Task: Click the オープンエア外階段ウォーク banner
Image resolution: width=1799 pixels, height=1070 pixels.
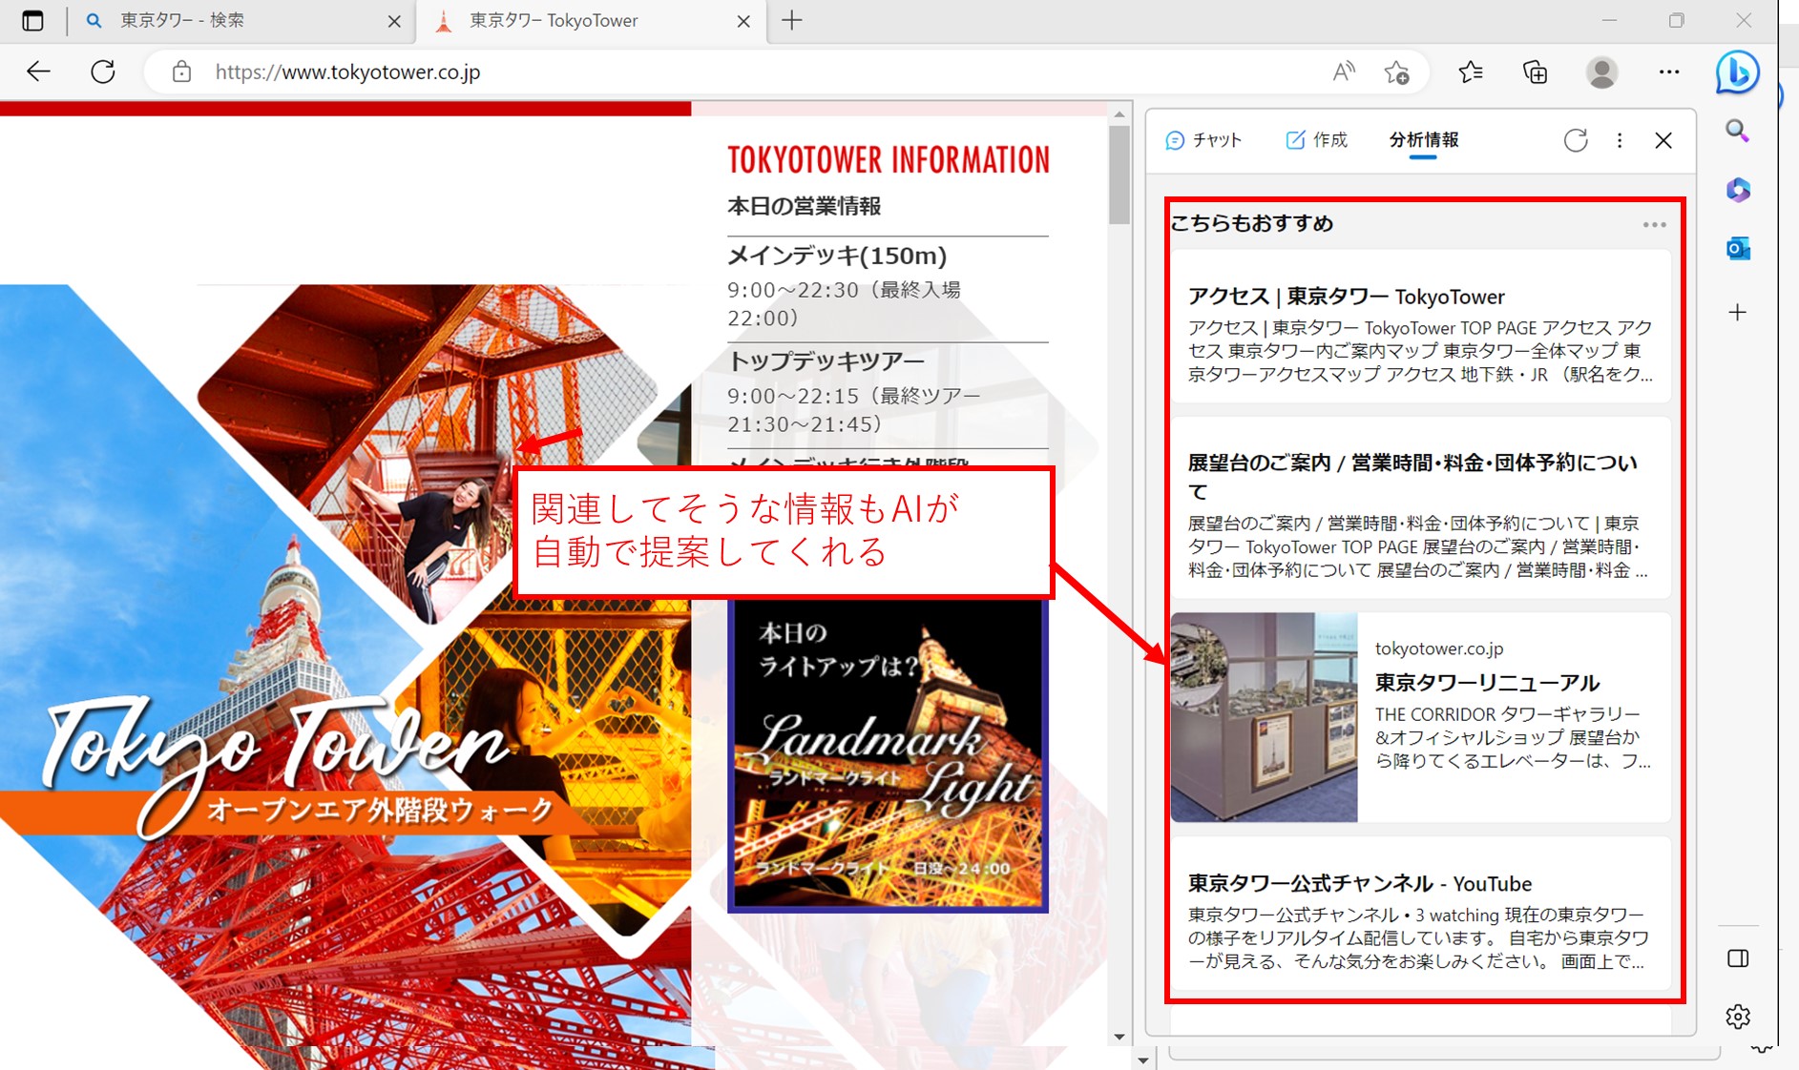Action: (296, 811)
